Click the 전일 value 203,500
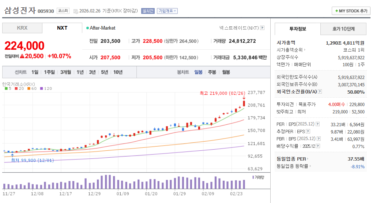Viewport: 380px width, 203px height. pos(110,41)
